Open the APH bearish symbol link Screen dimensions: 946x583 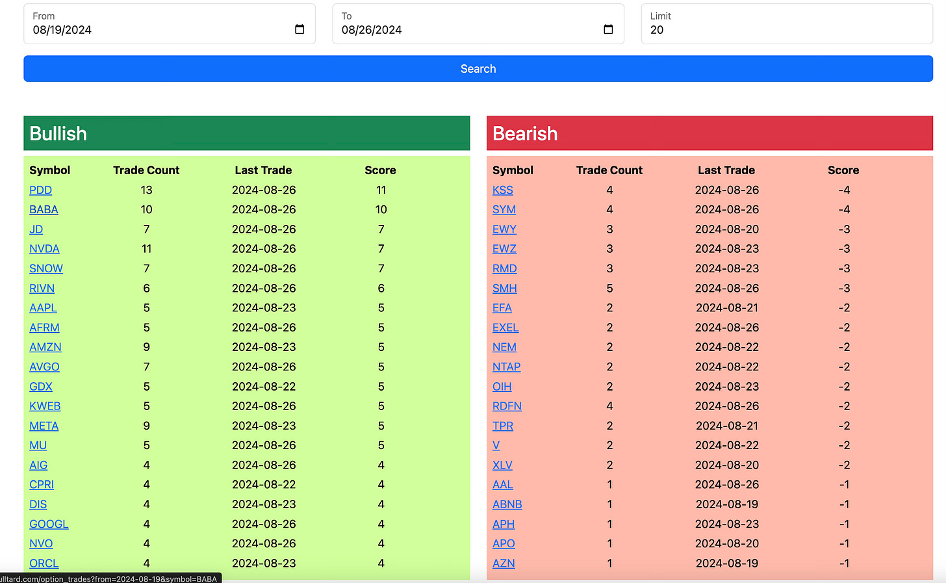click(504, 524)
